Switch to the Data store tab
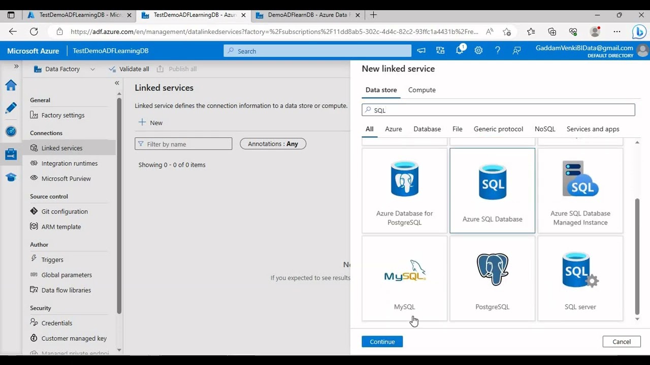650x365 pixels. click(381, 90)
